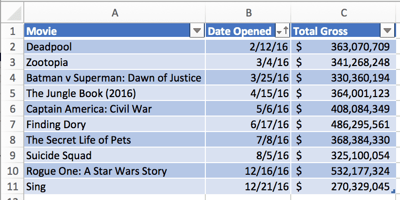
Task: Click the table resize handle by Sing row
Action: 393,191
